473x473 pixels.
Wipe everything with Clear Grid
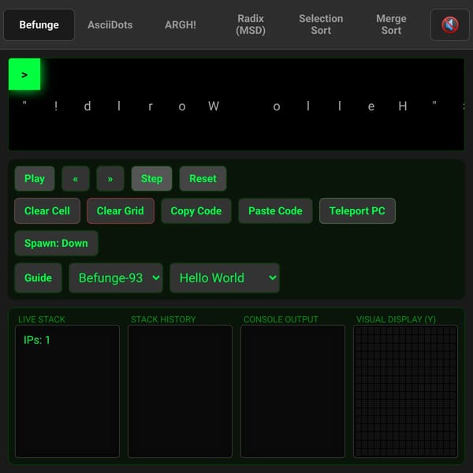point(121,210)
